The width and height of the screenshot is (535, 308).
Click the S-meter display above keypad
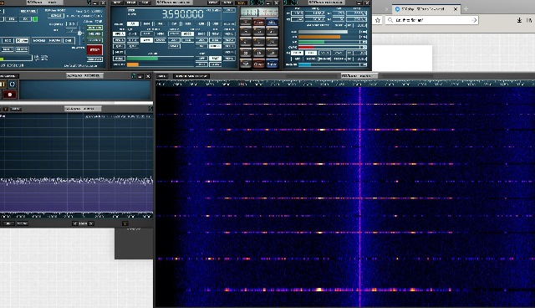tap(259, 12)
